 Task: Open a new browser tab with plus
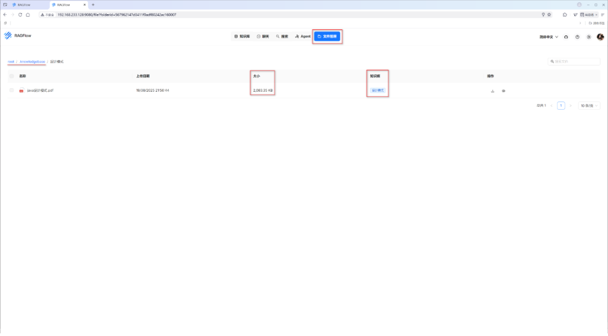(x=93, y=5)
